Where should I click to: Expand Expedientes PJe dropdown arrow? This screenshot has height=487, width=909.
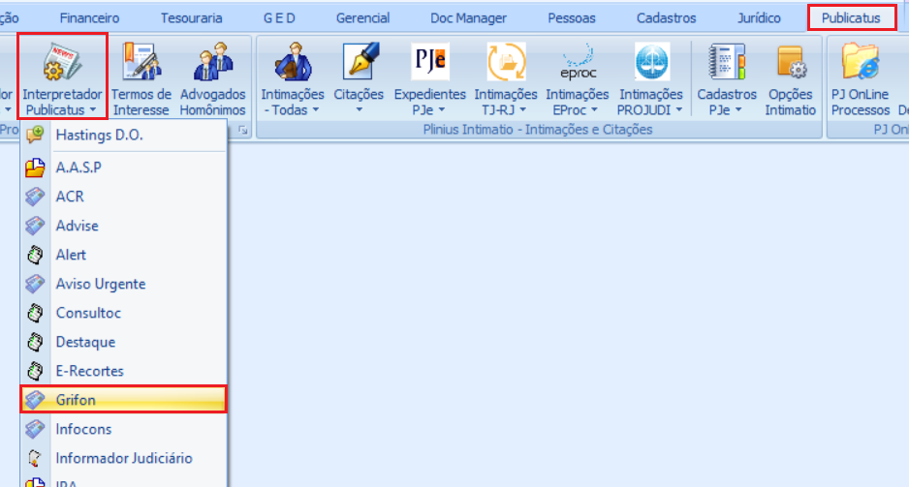442,110
